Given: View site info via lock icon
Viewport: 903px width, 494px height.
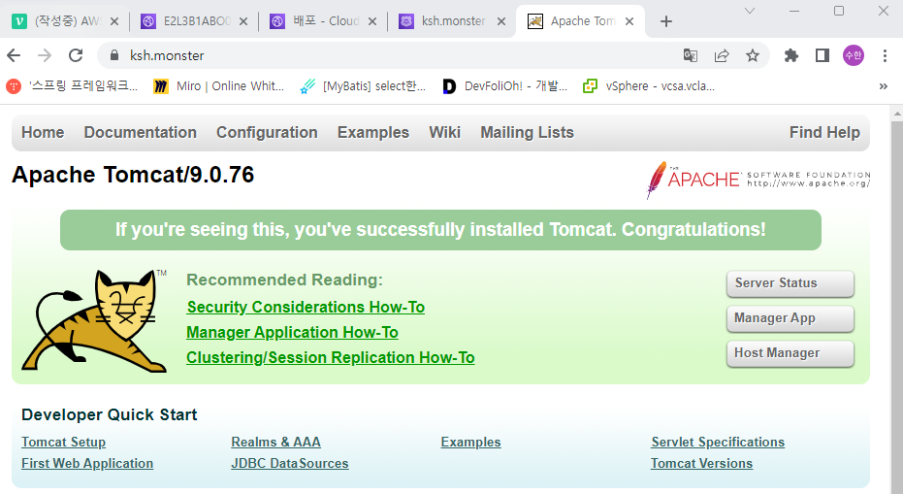Looking at the screenshot, I should [x=114, y=55].
